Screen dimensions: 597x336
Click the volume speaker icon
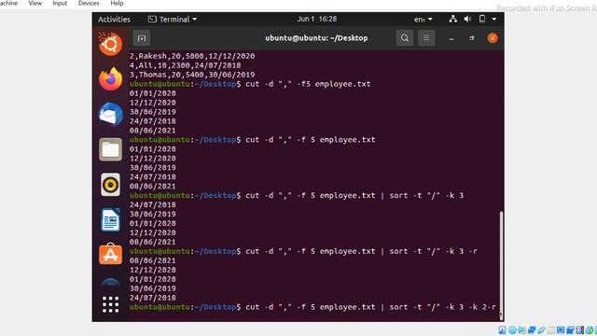(x=467, y=19)
